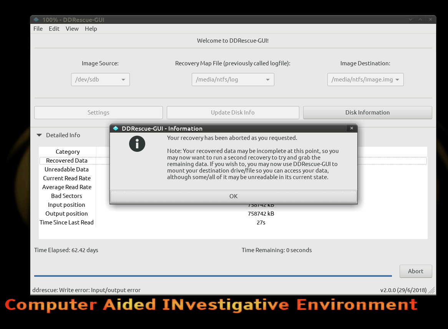Viewport: 448px width, 329px height.
Task: Click the Time Elapsed 62.42 days label
Action: [x=66, y=250]
